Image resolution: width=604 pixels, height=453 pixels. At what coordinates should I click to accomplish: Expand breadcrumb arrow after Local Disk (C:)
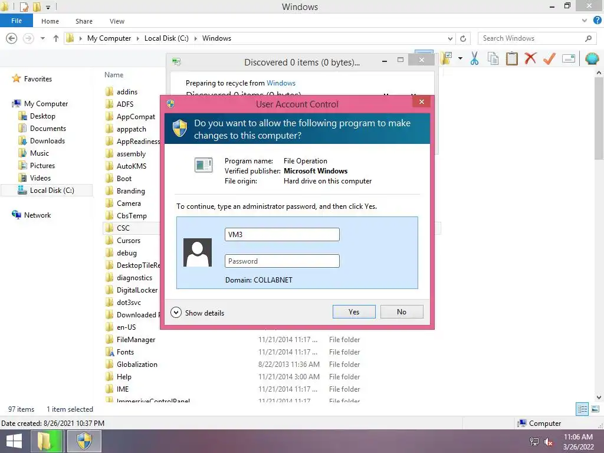coord(196,38)
